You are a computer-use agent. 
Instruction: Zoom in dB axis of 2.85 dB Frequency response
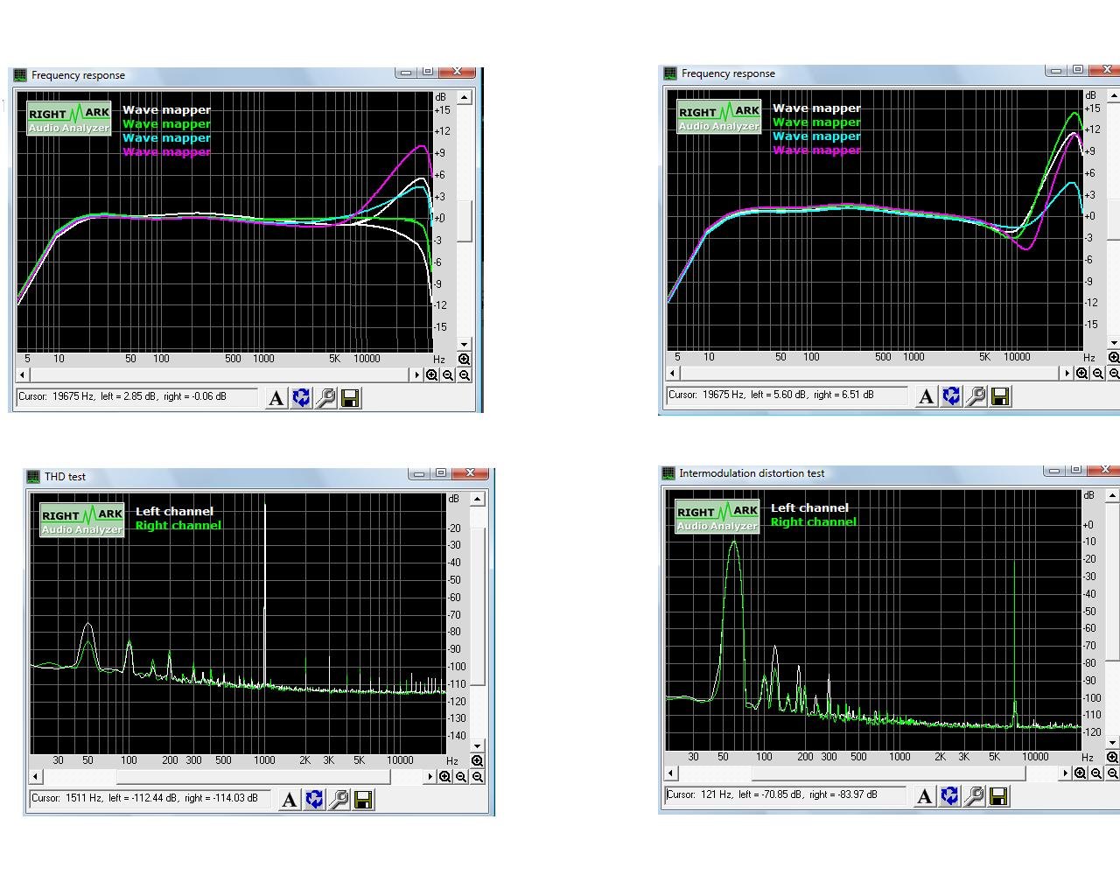click(x=465, y=359)
